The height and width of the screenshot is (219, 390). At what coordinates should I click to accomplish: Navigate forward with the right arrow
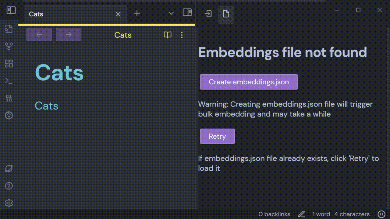69,34
